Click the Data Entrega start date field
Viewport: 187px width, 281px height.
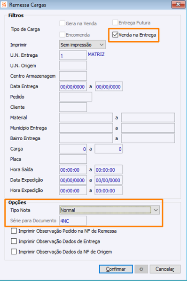73,87
